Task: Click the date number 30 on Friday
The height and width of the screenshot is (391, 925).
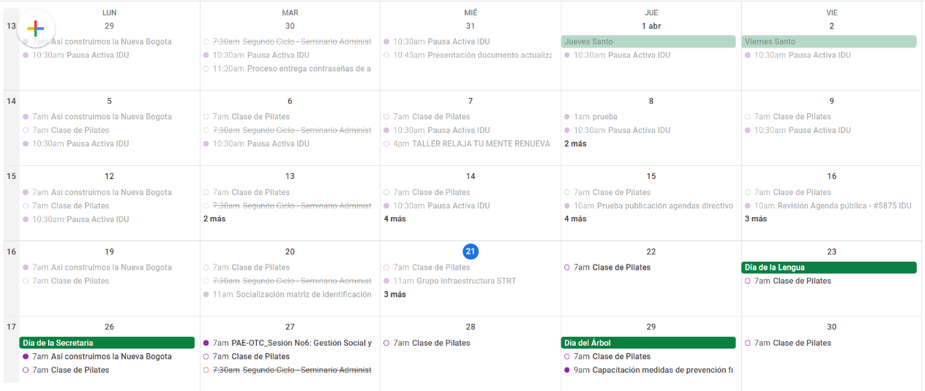Action: coord(831,327)
